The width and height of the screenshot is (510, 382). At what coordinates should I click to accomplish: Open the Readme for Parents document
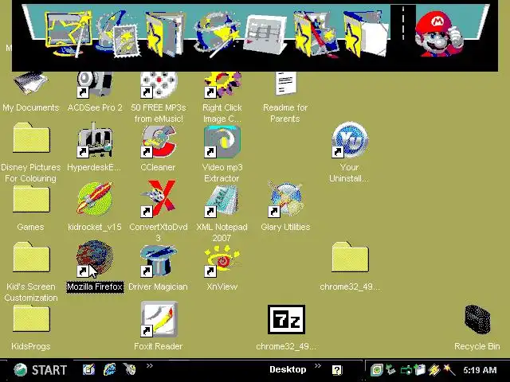285,84
